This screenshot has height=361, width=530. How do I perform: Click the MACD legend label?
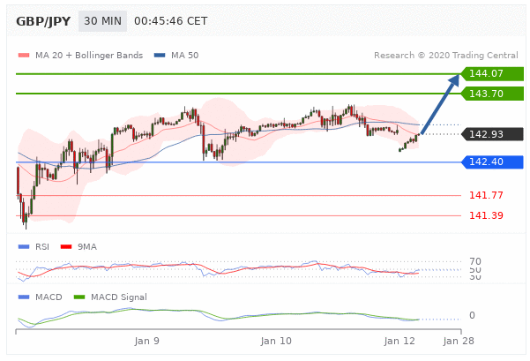pyautogui.click(x=49, y=297)
